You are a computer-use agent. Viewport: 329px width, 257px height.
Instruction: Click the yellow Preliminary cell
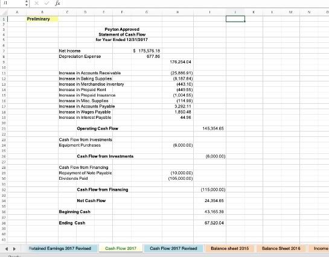pyautogui.click(x=42, y=19)
